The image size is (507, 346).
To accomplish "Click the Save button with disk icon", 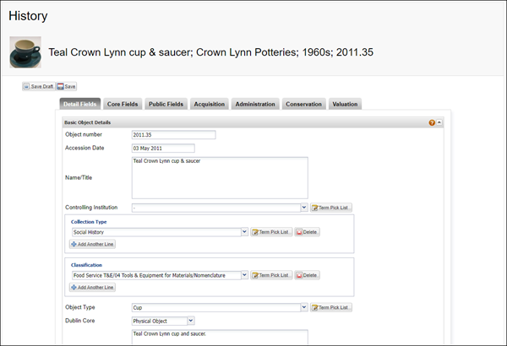I will pos(66,87).
